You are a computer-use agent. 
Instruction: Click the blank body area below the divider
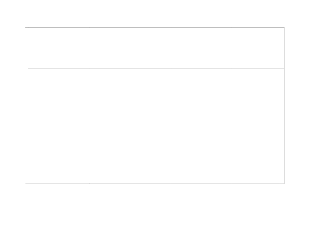coord(155,126)
